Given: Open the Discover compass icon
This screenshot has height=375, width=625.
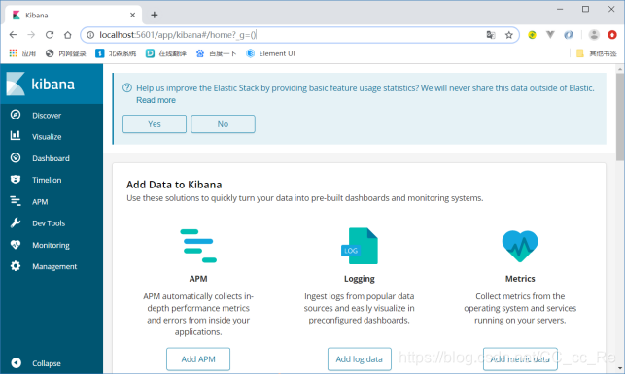Looking at the screenshot, I should tap(16, 115).
